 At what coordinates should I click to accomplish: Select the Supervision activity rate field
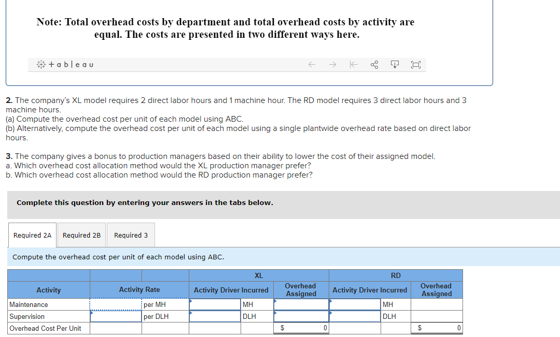point(116,316)
